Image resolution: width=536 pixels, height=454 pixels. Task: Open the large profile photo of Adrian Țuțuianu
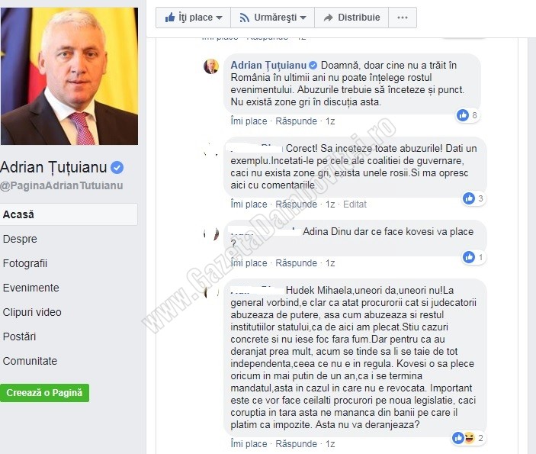(x=69, y=76)
